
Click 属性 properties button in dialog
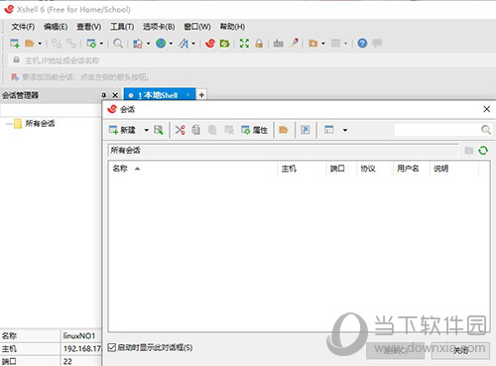coord(254,130)
